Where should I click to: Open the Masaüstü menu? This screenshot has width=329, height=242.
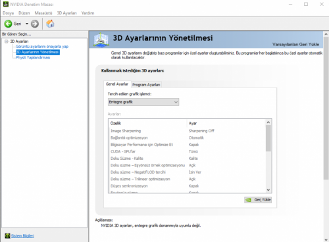pyautogui.click(x=43, y=13)
